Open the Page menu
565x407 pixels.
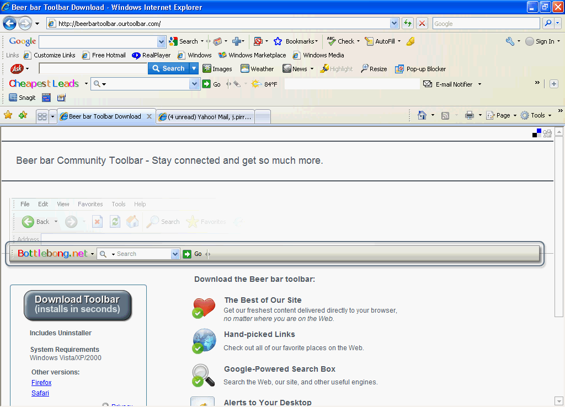tap(503, 115)
